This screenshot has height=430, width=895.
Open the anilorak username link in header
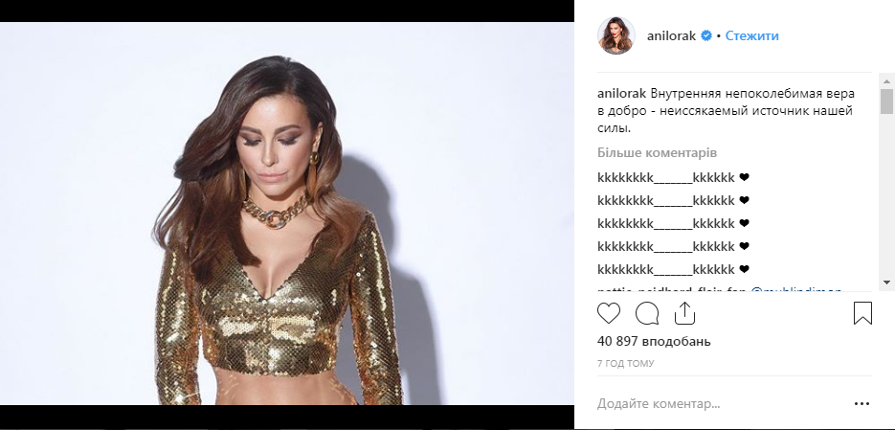click(x=671, y=36)
